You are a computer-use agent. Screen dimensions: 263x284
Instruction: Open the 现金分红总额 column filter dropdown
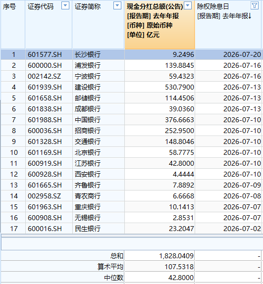pyautogui.click(x=188, y=6)
